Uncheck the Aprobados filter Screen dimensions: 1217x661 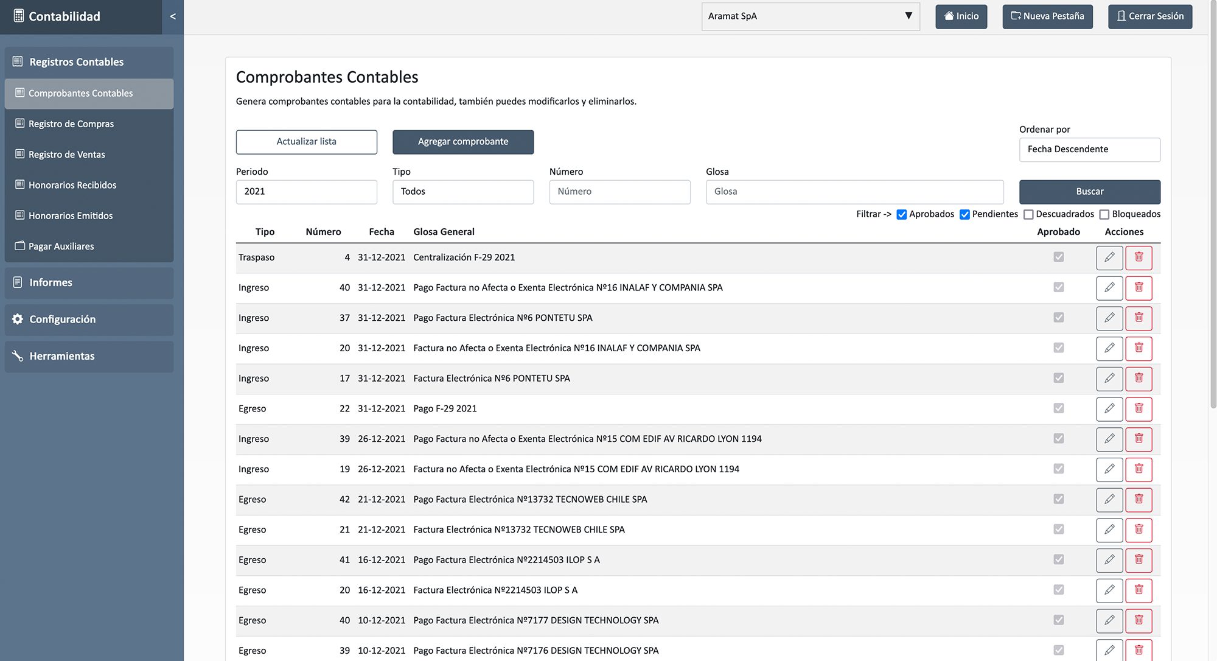pos(902,214)
